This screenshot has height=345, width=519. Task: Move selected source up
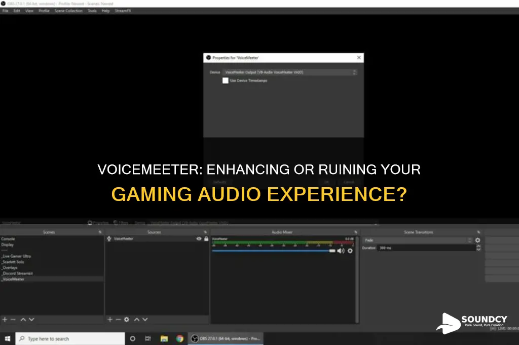coord(137,320)
